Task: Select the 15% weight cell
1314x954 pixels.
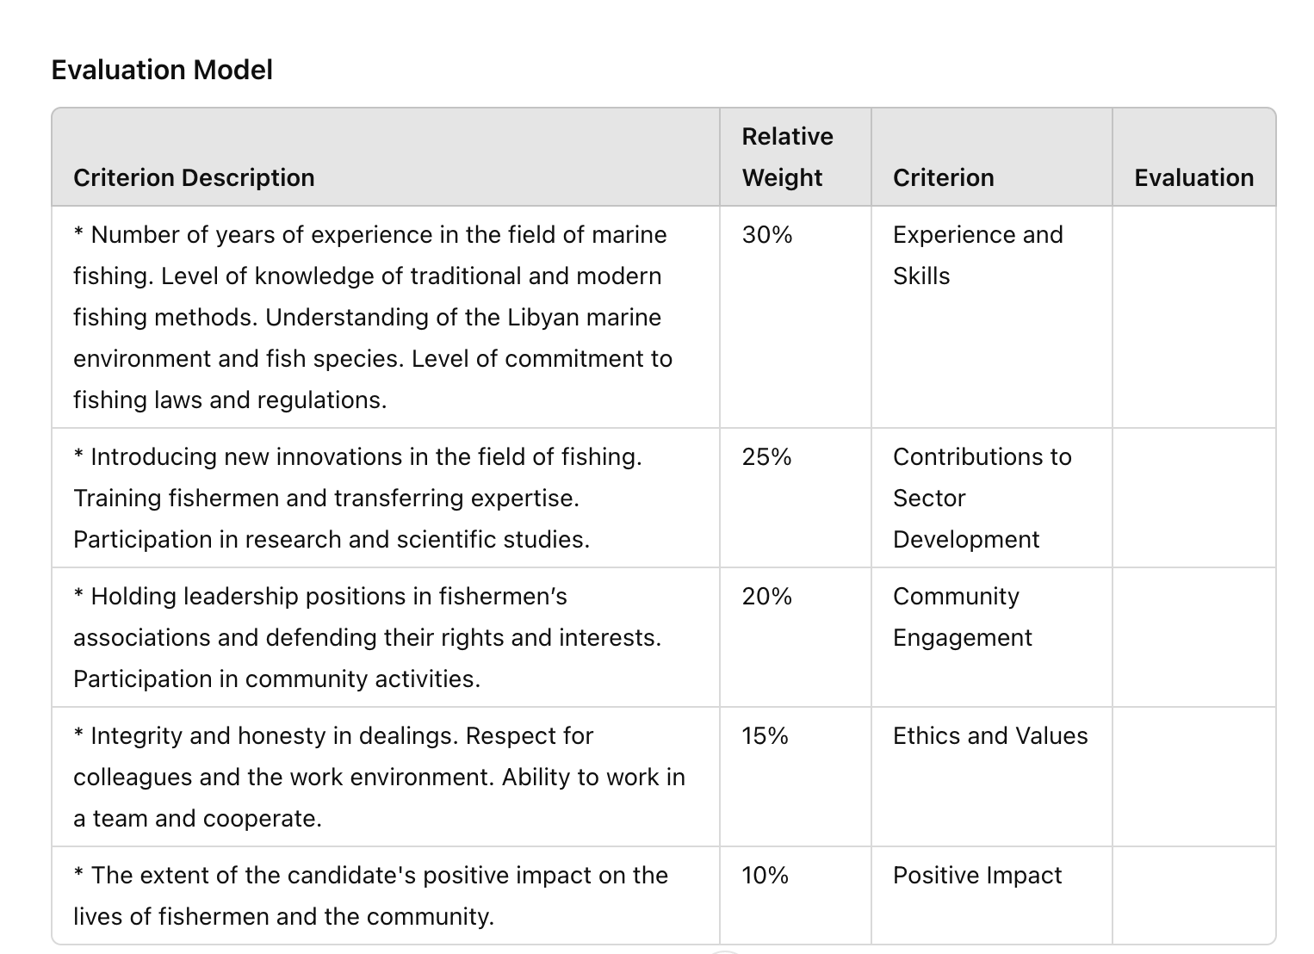Action: coord(765,736)
